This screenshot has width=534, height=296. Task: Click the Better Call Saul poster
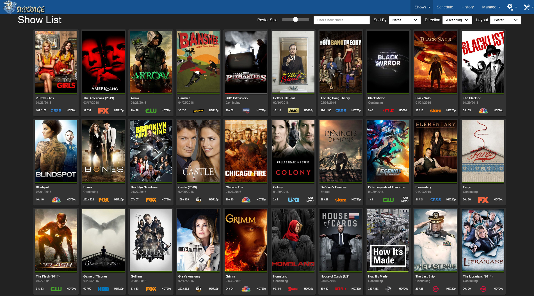pyautogui.click(x=293, y=62)
